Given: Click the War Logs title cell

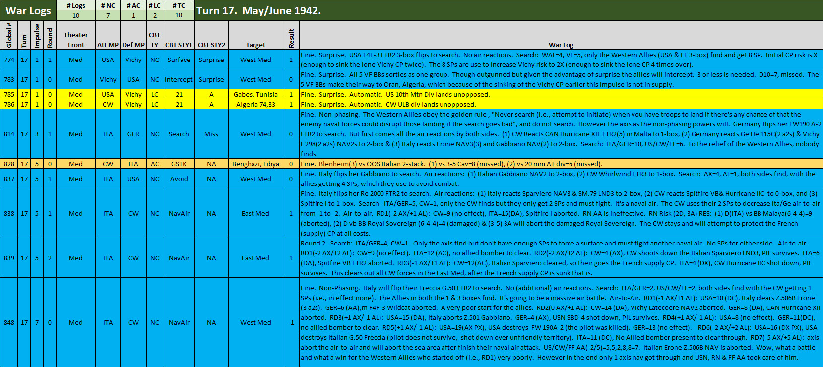Looking at the screenshot, I should (x=28, y=10).
